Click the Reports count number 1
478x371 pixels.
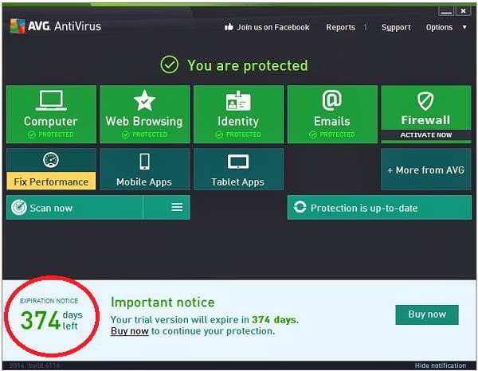click(365, 27)
